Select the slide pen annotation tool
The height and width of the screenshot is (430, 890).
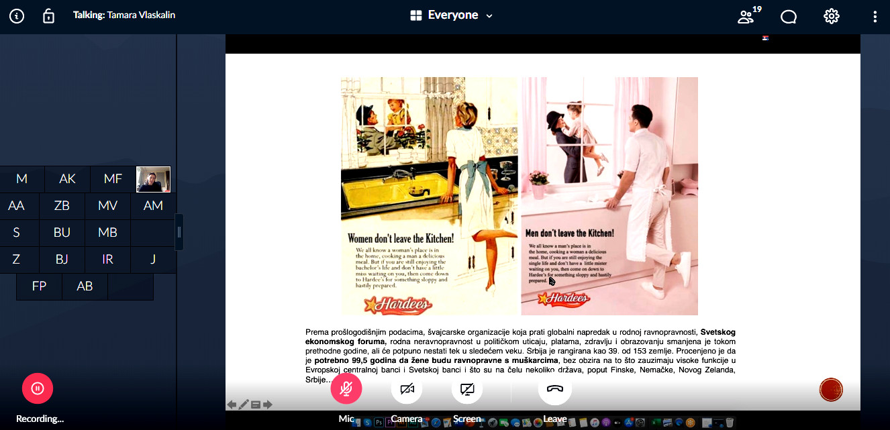tap(244, 405)
